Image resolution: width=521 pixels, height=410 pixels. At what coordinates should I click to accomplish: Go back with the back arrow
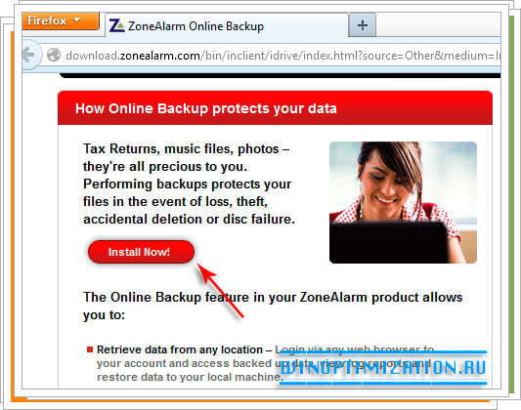coord(30,55)
